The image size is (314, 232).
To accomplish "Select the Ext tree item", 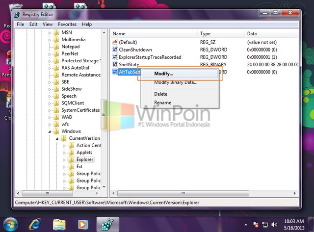I will pos(79,167).
